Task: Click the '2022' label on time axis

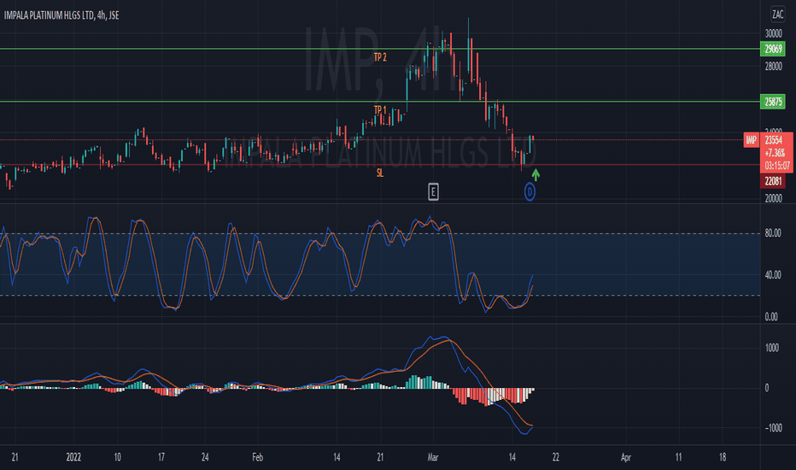Action: pyautogui.click(x=73, y=457)
